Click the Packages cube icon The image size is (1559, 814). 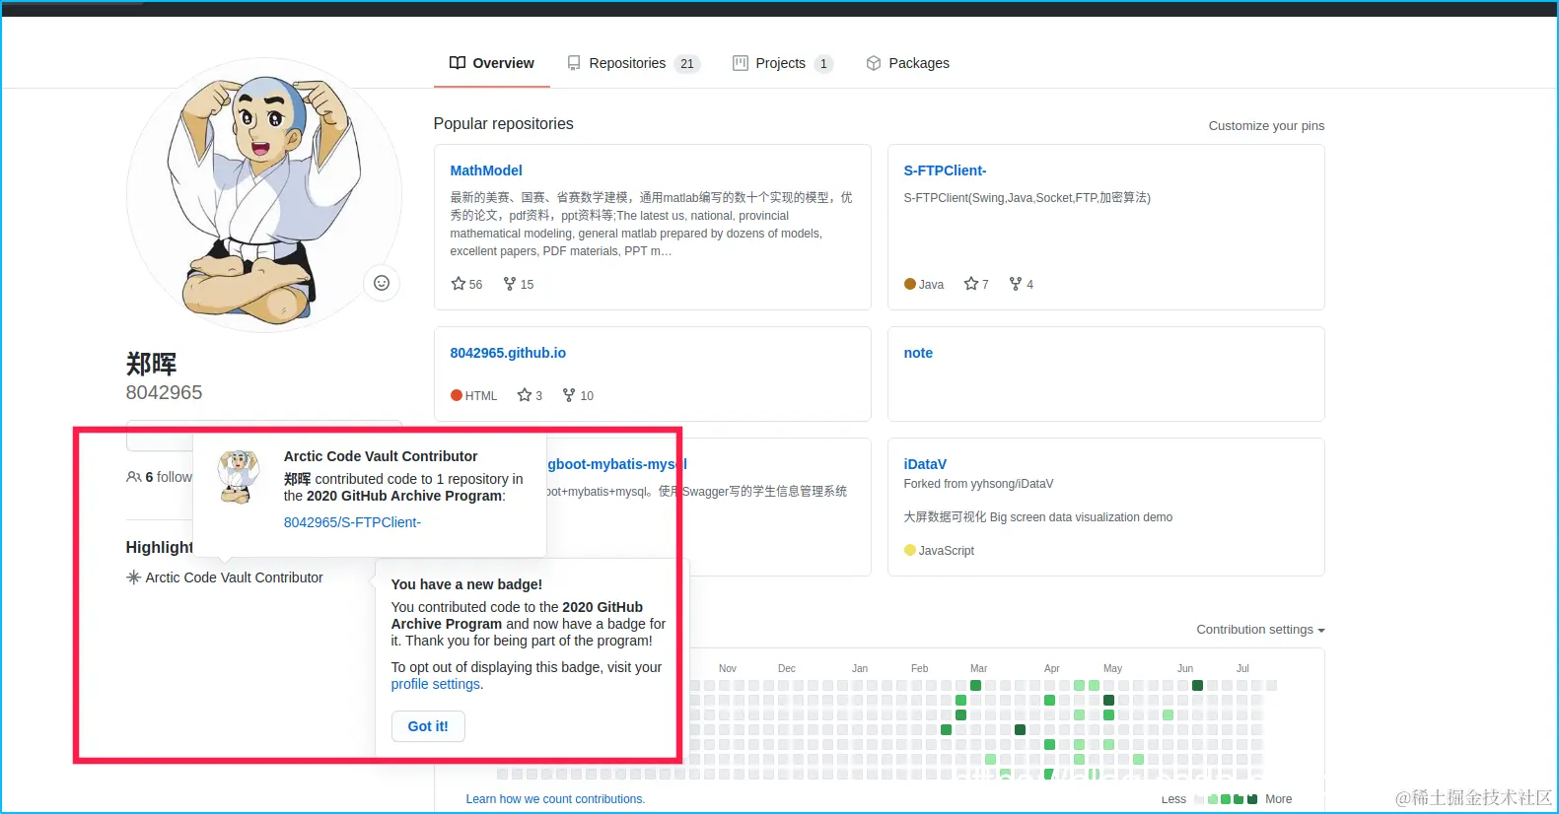874,63
